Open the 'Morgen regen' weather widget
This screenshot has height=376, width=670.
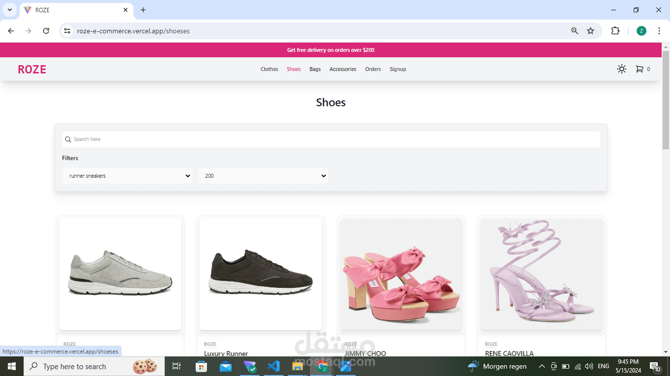[497, 366]
